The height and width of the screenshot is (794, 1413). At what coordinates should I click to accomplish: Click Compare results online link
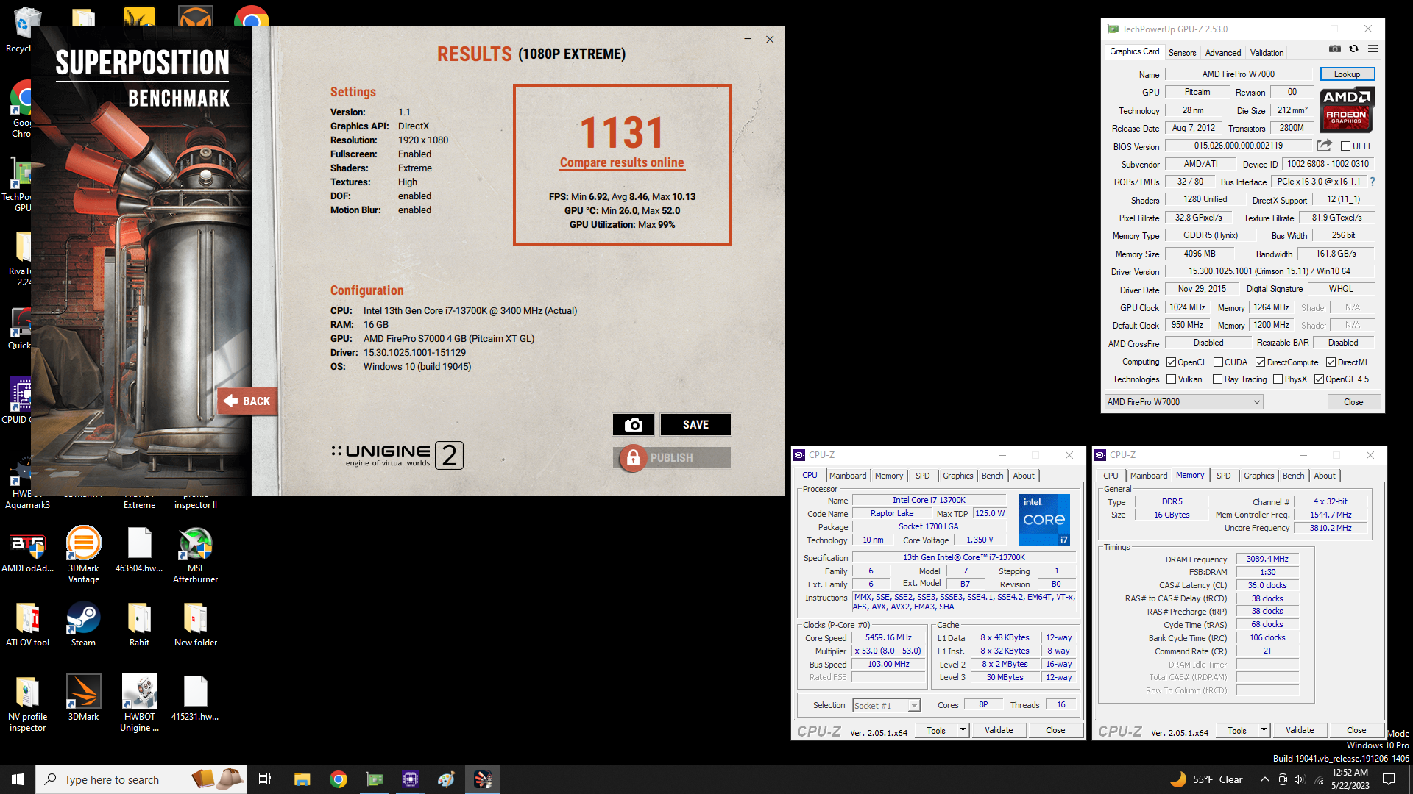pos(622,162)
